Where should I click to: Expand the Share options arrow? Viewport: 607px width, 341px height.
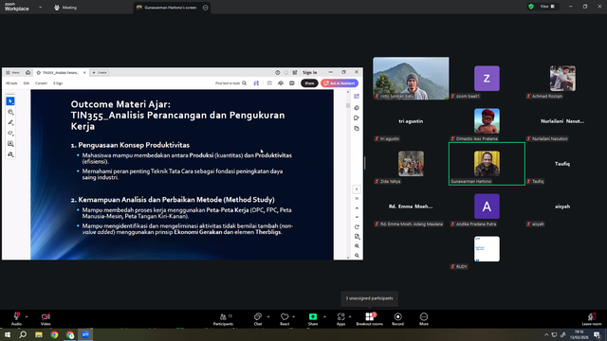[324, 316]
